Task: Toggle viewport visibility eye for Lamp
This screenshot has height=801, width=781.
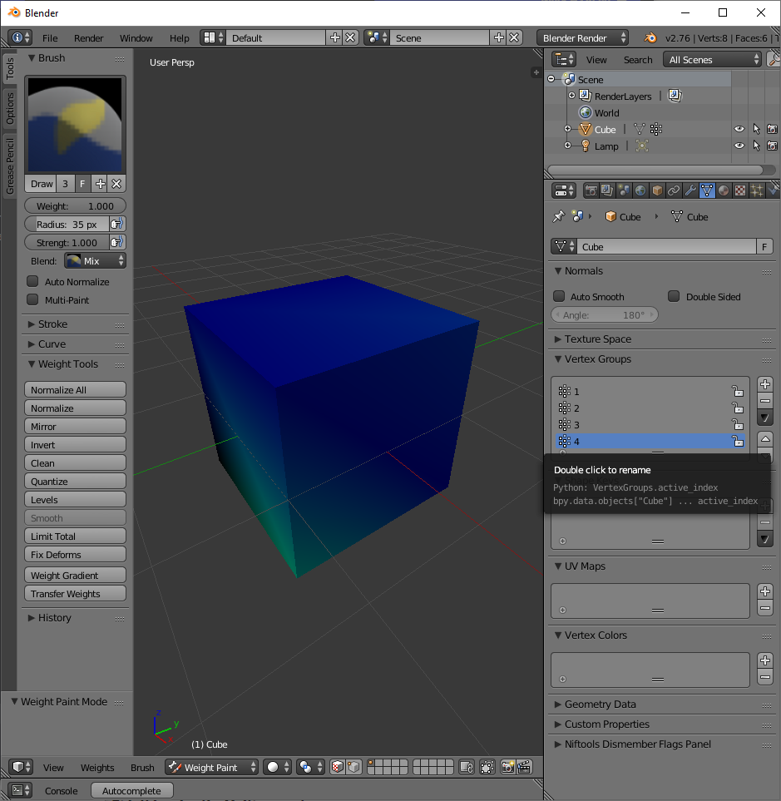Action: [x=739, y=146]
